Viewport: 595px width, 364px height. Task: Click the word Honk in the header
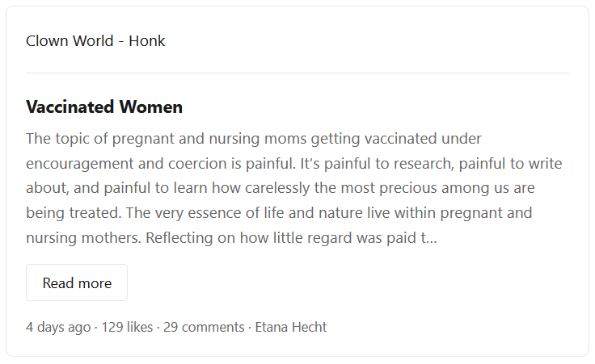tap(147, 40)
